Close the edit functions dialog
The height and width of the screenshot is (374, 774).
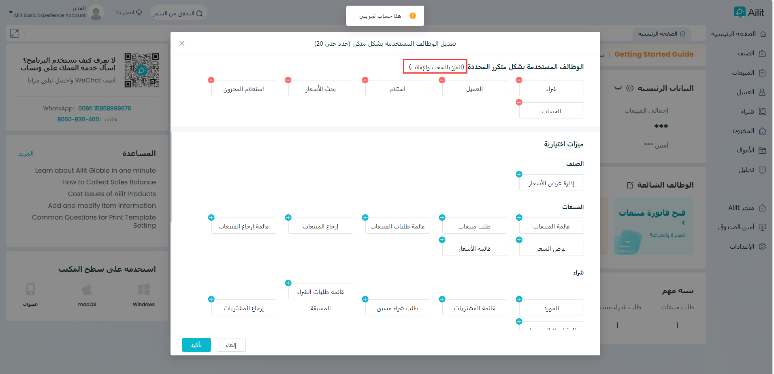pyautogui.click(x=182, y=43)
